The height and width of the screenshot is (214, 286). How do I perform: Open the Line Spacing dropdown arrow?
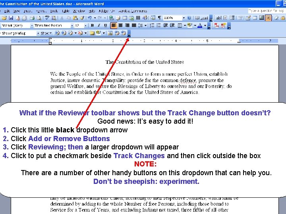(145, 25)
